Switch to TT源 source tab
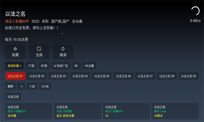Viewport: 204px width, 122px height. [x=31, y=66]
